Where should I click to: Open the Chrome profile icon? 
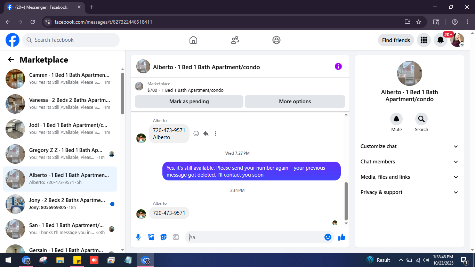coord(455,22)
